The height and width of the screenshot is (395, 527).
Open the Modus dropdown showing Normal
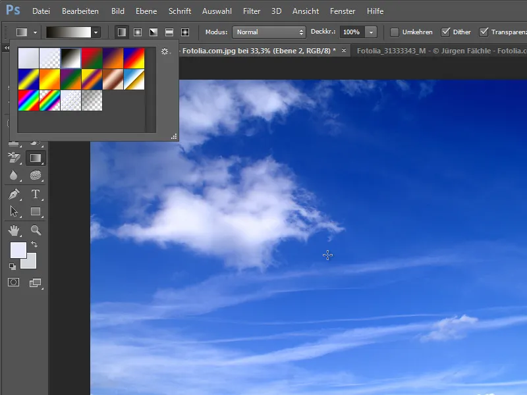click(269, 32)
